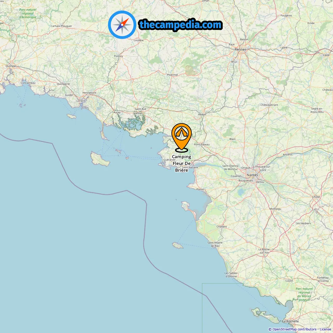Select the Pontivy town label
333x333 pixels.
[118, 56]
